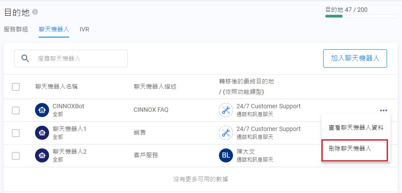Click the BL avatar for 陳大文
Screen dimensions: 402x193
[x=226, y=155]
